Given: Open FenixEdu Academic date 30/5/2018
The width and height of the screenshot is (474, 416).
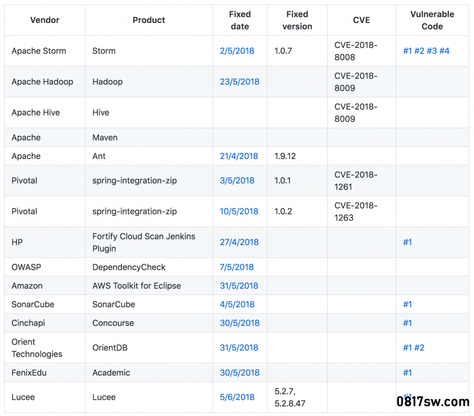Looking at the screenshot, I should (x=240, y=373).
